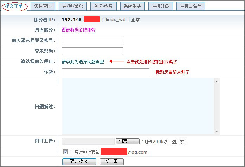The height and width of the screenshot is (167, 245).
Task: Toggle the 回复时邮件通知 checkbox
Action: (65, 152)
